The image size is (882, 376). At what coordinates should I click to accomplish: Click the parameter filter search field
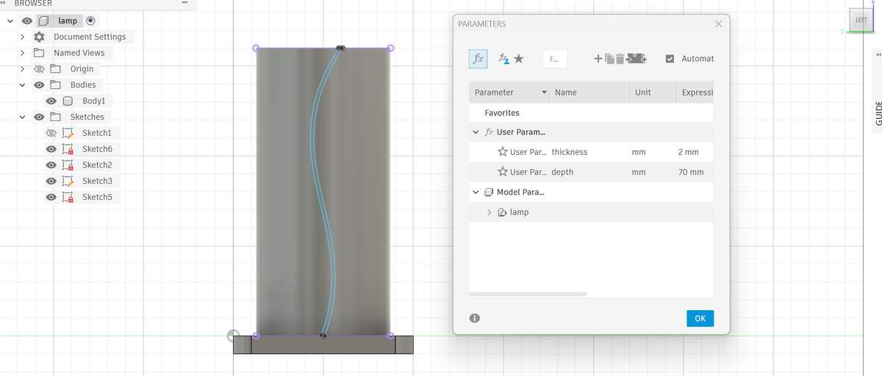click(x=554, y=59)
